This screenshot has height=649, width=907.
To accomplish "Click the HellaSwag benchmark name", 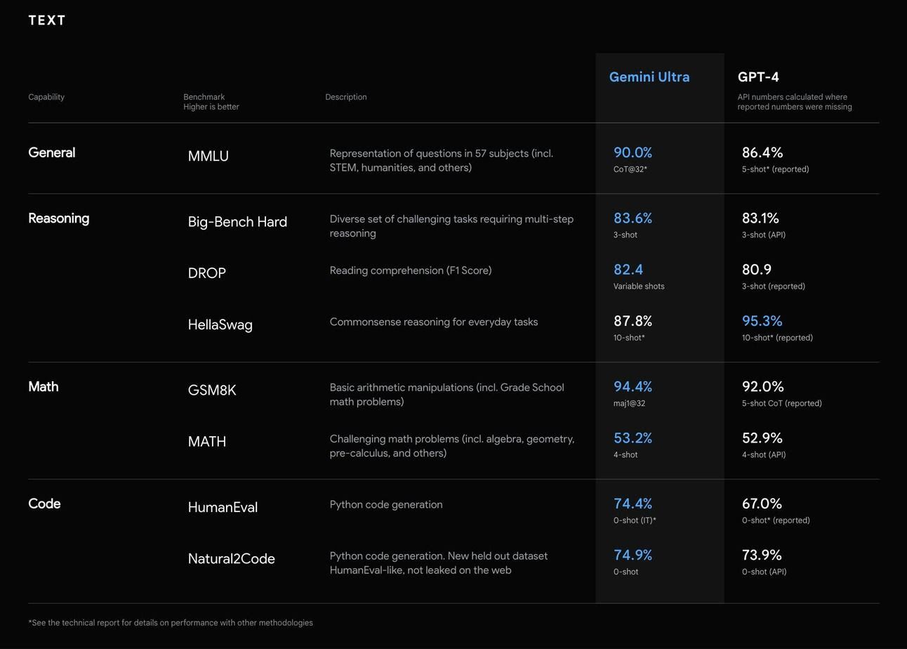I will (220, 324).
